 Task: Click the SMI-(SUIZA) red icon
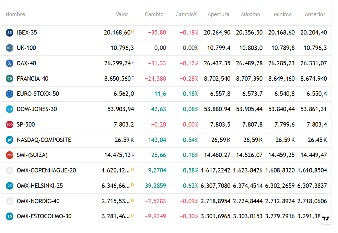click(x=10, y=155)
